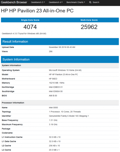Select the Single-Core Score header
This screenshot has width=120, height=152.
tap(30, 20)
